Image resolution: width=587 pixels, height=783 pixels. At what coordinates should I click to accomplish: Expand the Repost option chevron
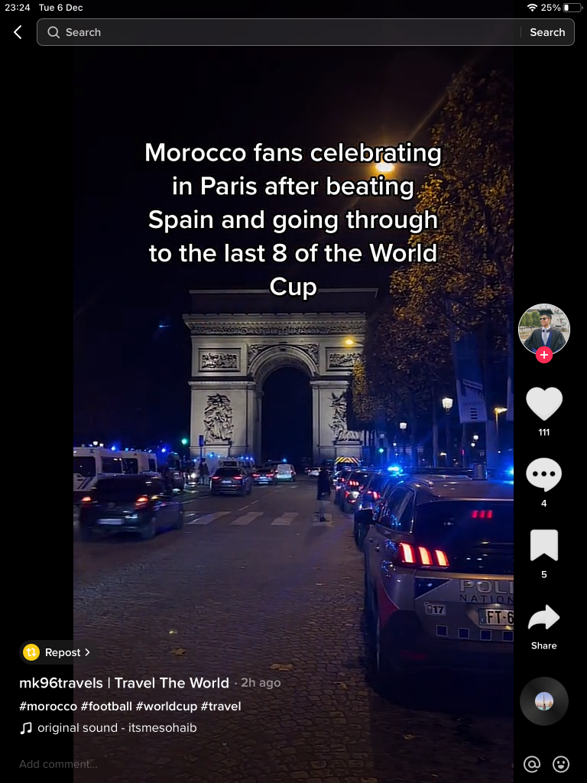87,652
